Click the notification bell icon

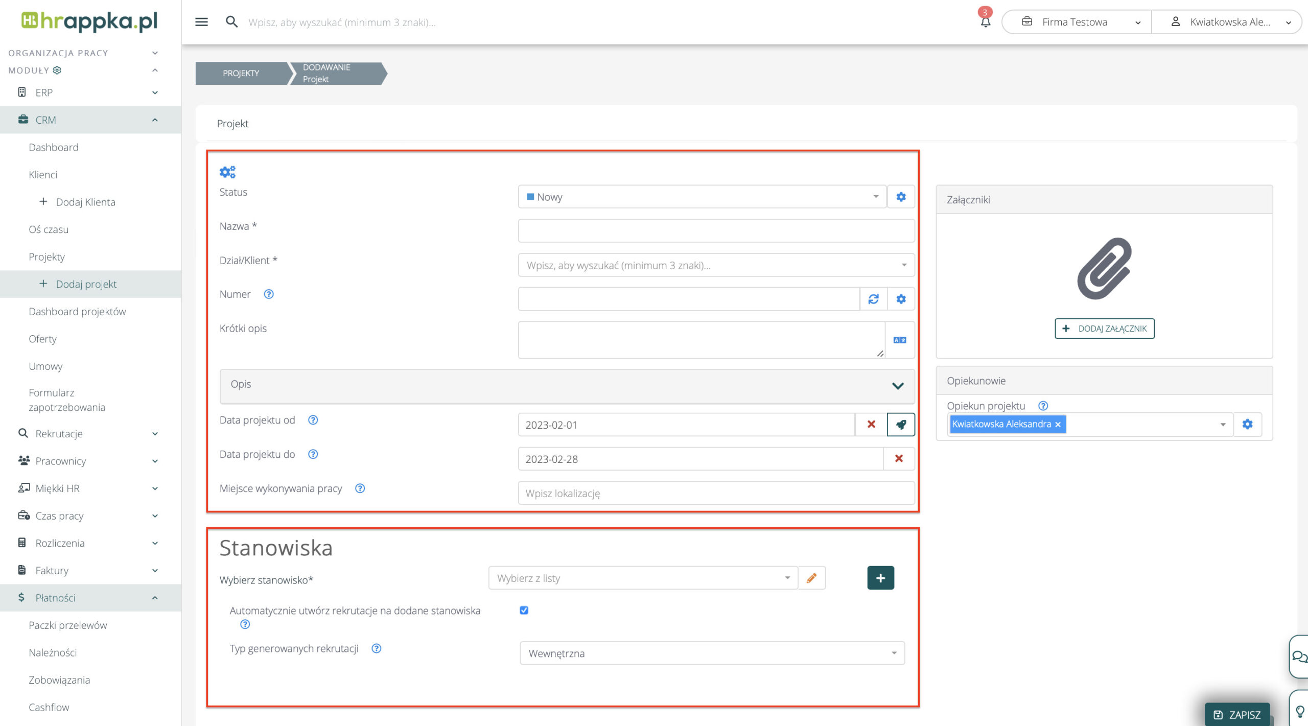pos(985,22)
